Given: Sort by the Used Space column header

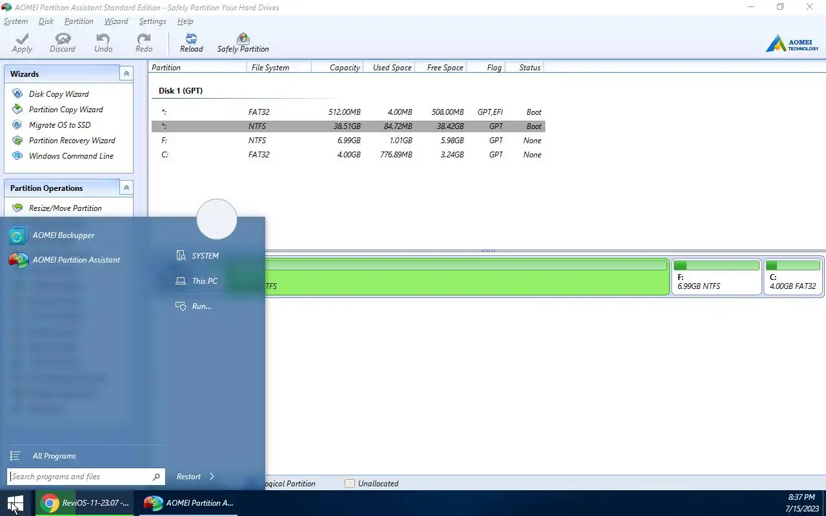Looking at the screenshot, I should (x=388, y=68).
